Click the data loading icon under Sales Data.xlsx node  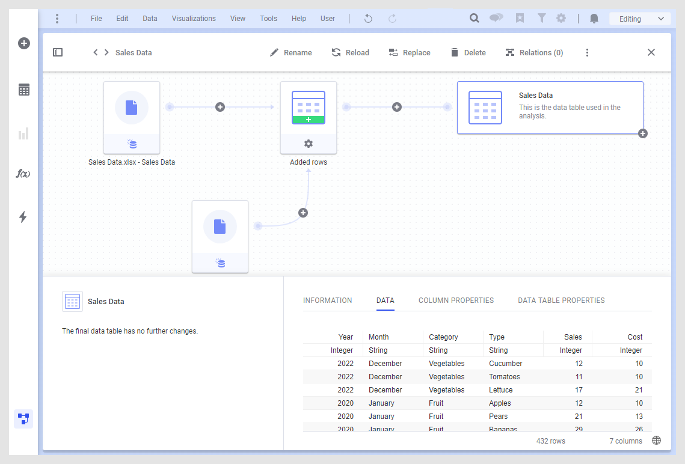tap(132, 144)
